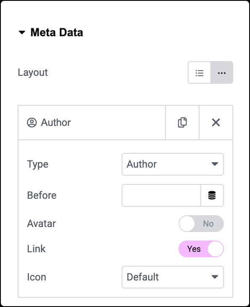Remove the Author item with X
This screenshot has height=307, width=250.
216,123
